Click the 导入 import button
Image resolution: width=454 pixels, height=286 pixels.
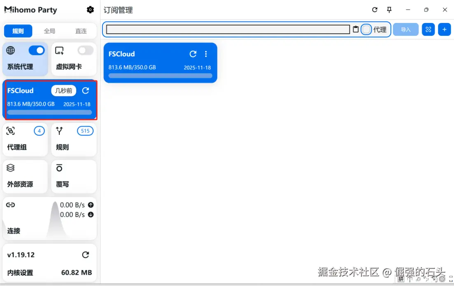(x=406, y=30)
